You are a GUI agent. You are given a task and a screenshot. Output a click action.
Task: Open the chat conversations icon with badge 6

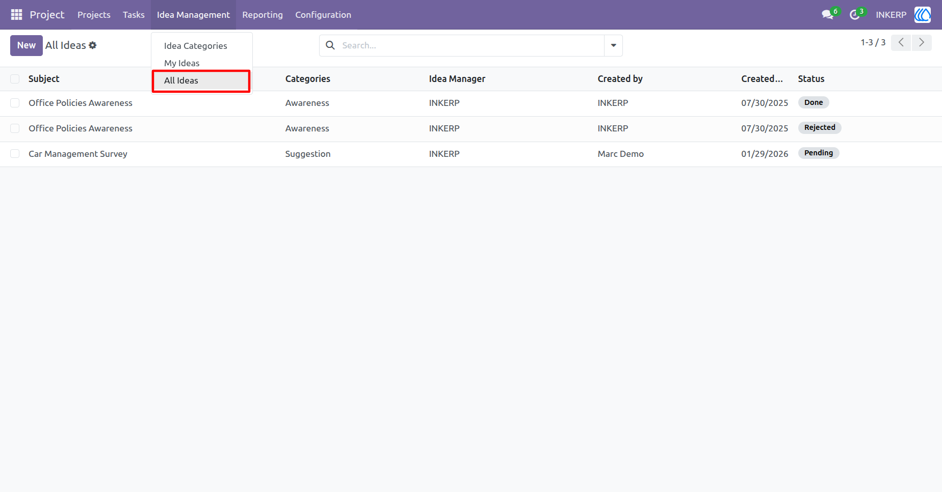click(829, 15)
